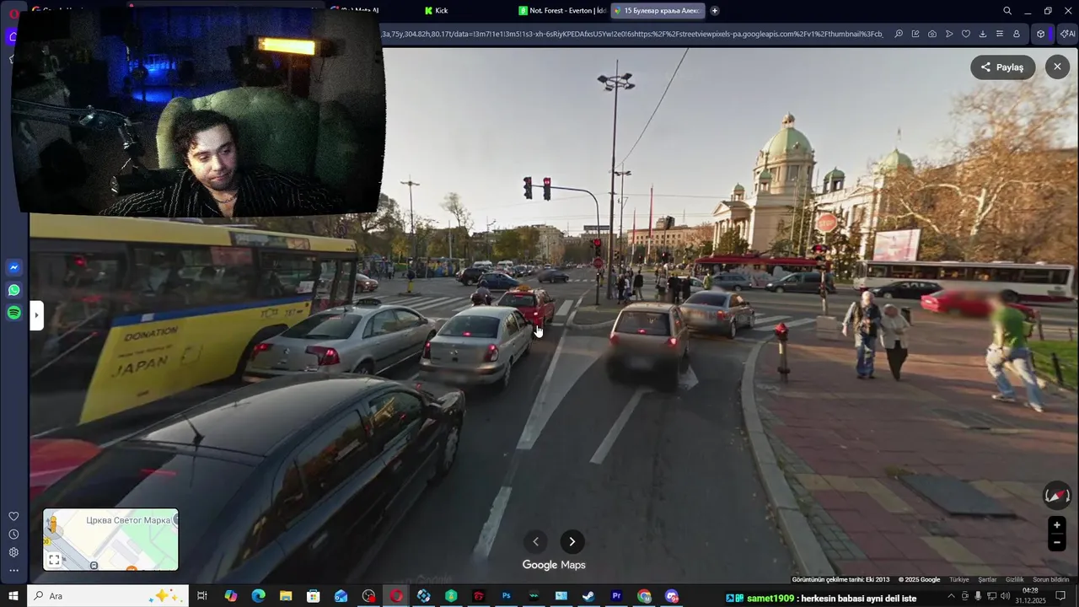This screenshot has height=607, width=1079.
Task: Switch to the Kick tab
Action: pos(437,11)
